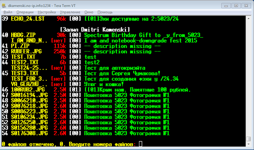Open the Настройка menu
The height and width of the screenshot is (150, 254).
(x=47, y=12)
